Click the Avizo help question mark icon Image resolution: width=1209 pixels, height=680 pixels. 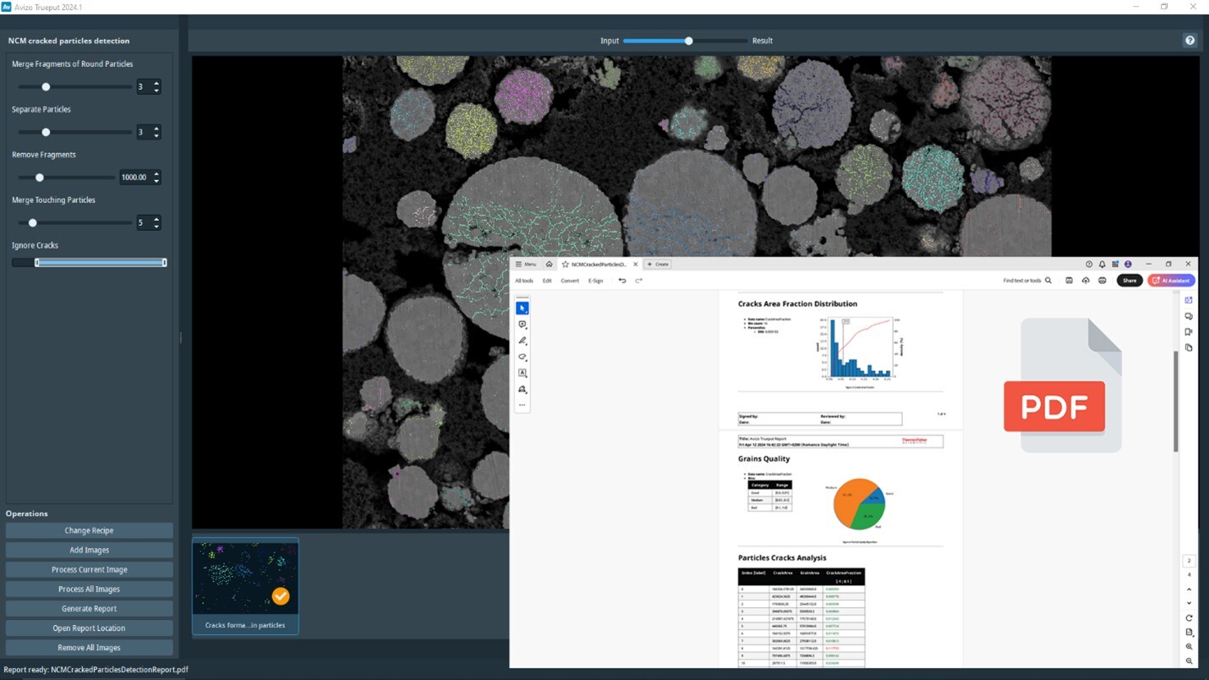pyautogui.click(x=1190, y=40)
